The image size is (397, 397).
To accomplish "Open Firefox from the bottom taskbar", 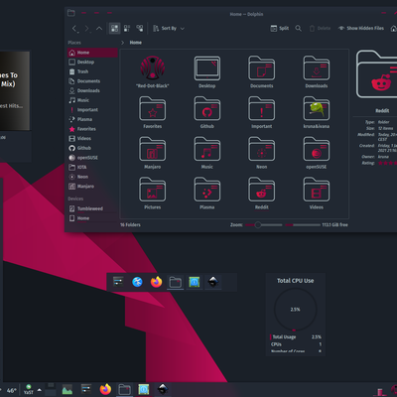I will (x=105, y=389).
